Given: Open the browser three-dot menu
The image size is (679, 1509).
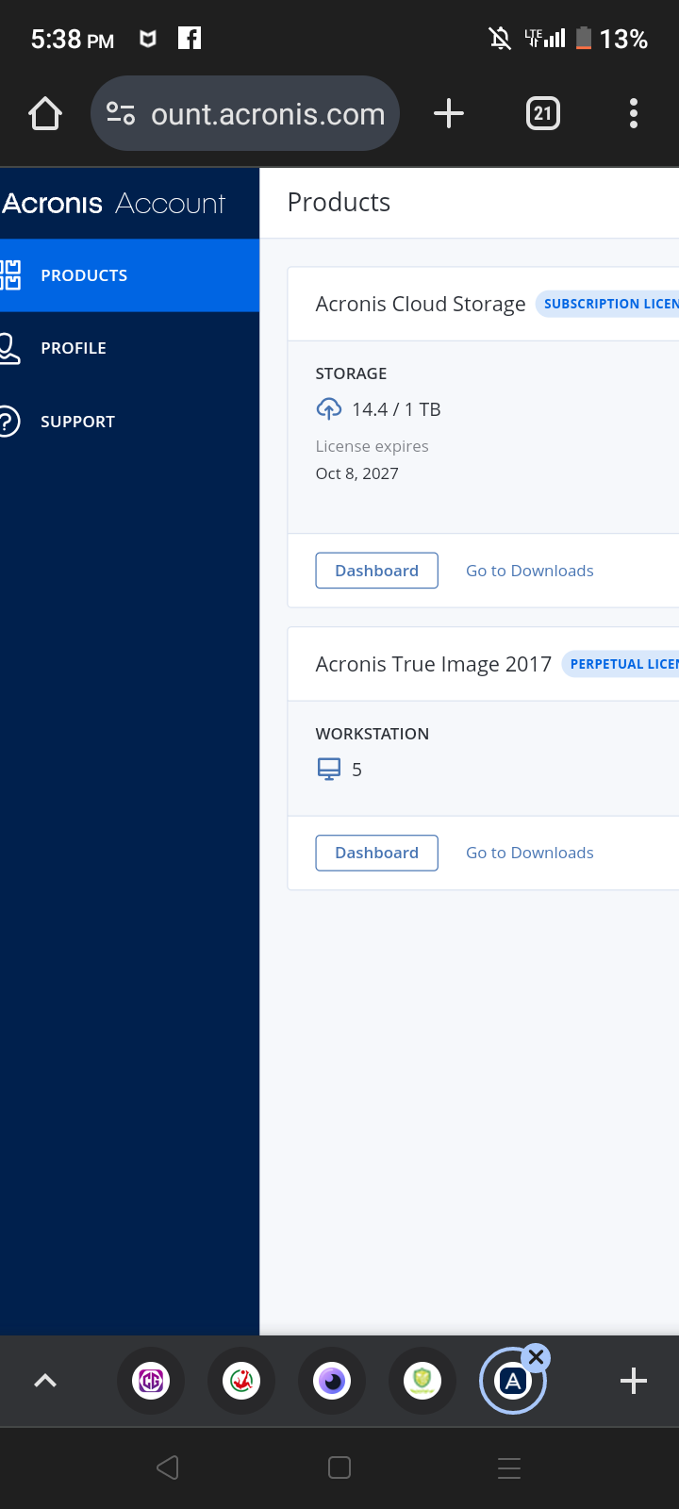Looking at the screenshot, I should click(x=634, y=113).
